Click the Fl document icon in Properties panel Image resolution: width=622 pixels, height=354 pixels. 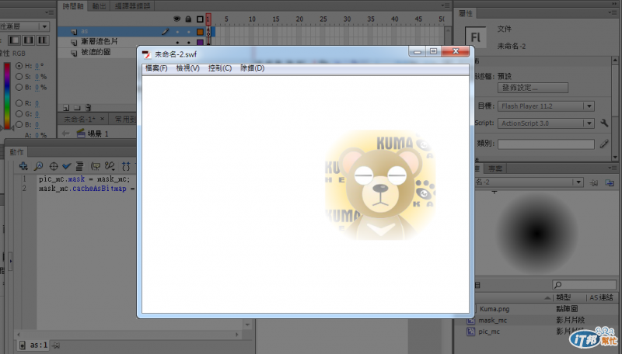(475, 37)
